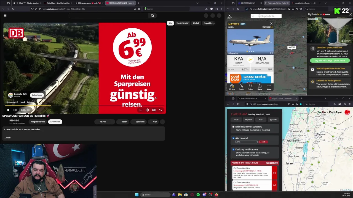Screen dimensions: 353x198
Task: Open 3D view of NATO29 flight
Action: (232, 87)
